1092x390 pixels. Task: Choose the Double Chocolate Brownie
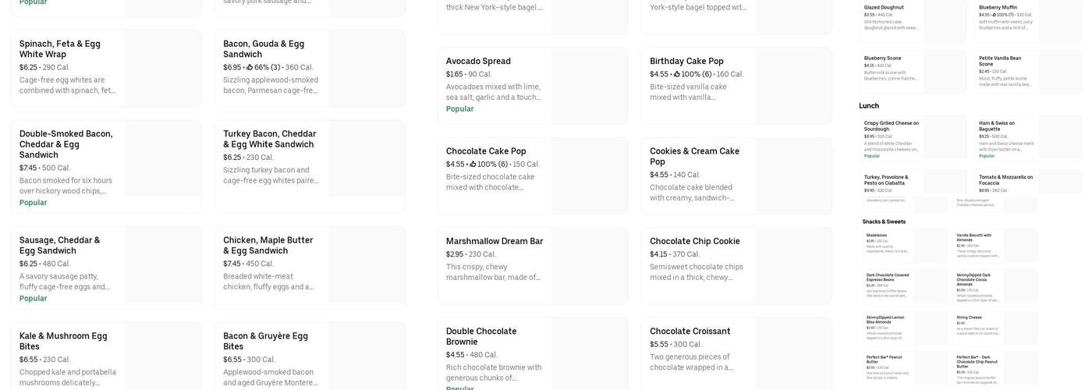[x=481, y=336]
